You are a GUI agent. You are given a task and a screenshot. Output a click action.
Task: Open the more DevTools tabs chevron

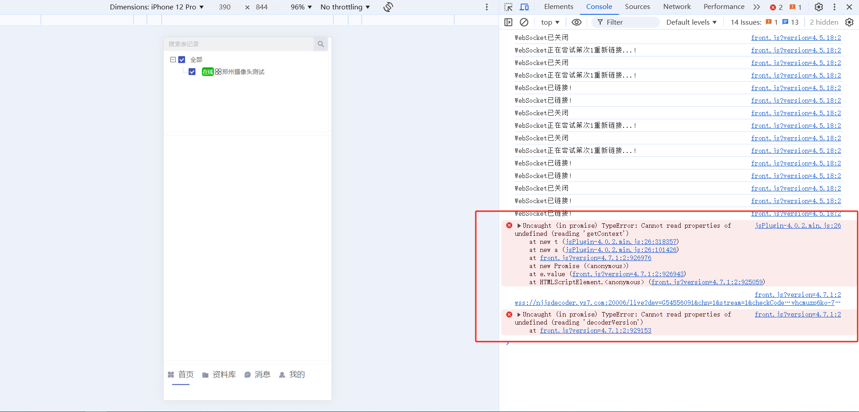[x=757, y=7]
